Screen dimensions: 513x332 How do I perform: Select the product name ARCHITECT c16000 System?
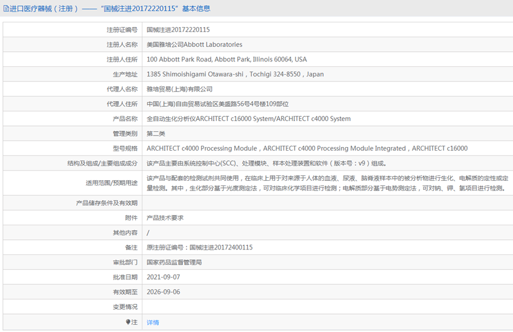(248, 119)
